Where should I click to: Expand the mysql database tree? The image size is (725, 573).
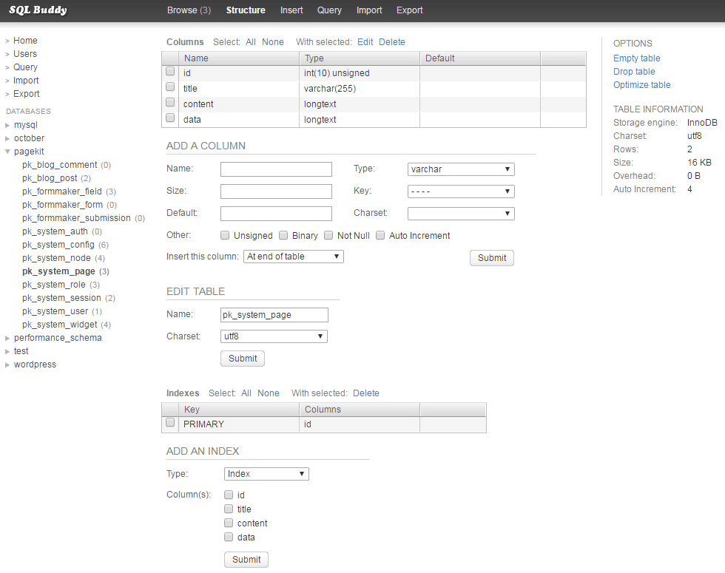point(7,125)
